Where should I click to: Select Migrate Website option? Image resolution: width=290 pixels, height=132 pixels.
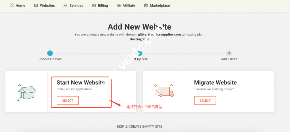(x=205, y=101)
